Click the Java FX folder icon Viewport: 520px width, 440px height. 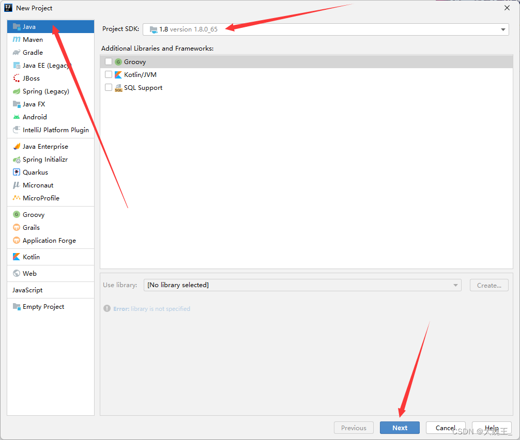tap(17, 104)
